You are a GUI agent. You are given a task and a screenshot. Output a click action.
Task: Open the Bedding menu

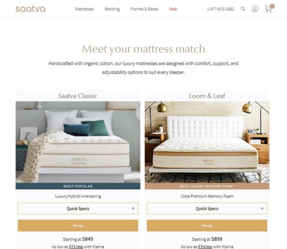(112, 9)
